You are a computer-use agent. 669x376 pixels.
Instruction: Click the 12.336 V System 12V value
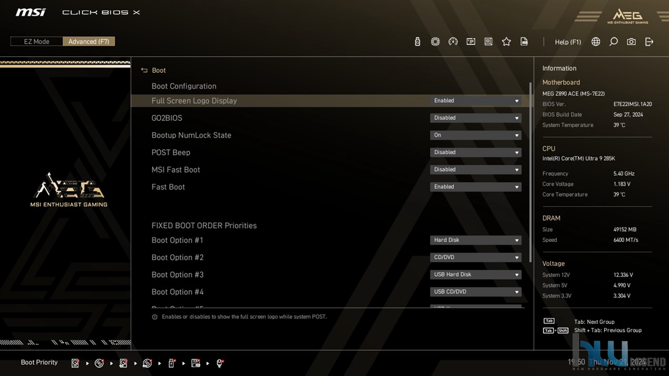tap(623, 275)
